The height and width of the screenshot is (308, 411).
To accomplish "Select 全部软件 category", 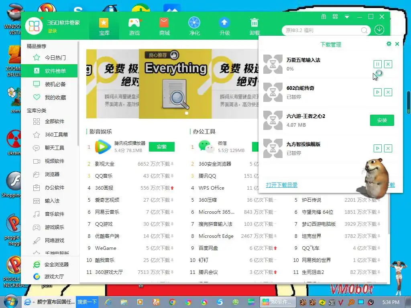I will point(49,121).
